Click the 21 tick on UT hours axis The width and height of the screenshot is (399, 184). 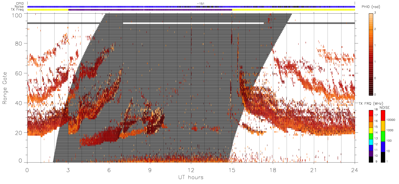pos(314,170)
